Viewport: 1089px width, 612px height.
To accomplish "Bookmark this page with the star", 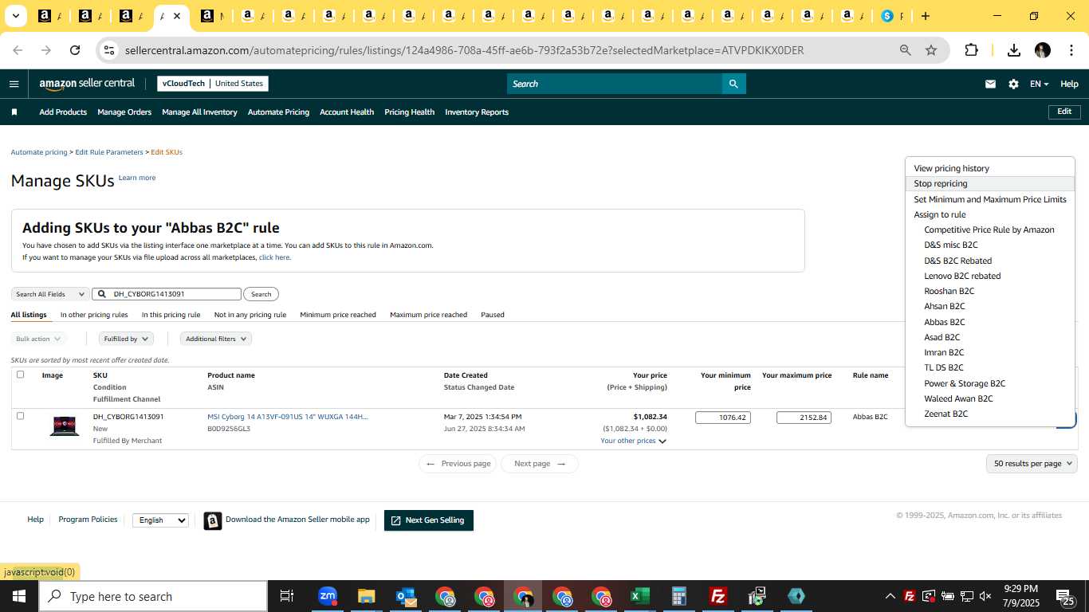I will tap(931, 50).
